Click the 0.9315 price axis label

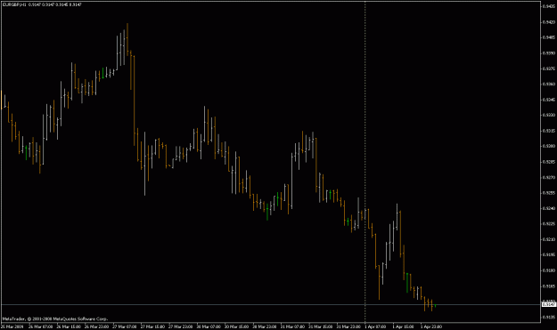549,131
